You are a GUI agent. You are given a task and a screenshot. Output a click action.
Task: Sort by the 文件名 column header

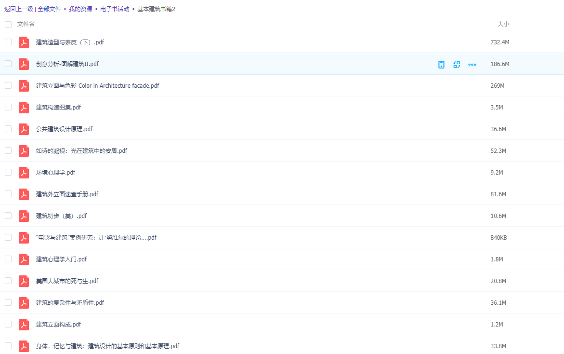coord(26,24)
